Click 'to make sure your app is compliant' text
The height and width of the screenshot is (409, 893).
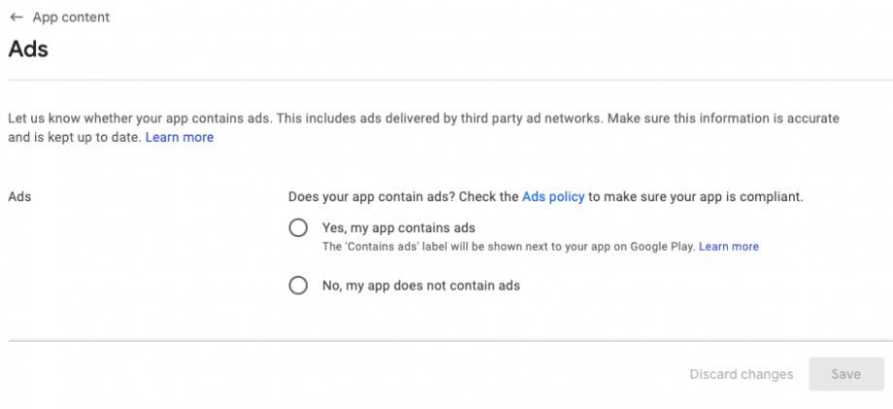696,196
